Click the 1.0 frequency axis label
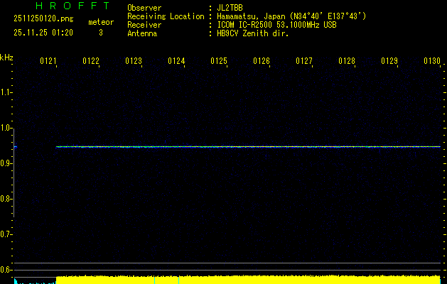The image size is (447, 284). tap(6, 128)
